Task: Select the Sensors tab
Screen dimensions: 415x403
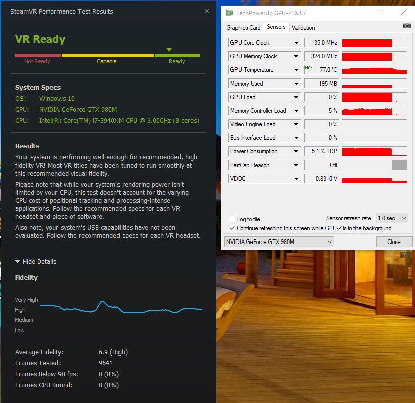Action: pos(276,27)
